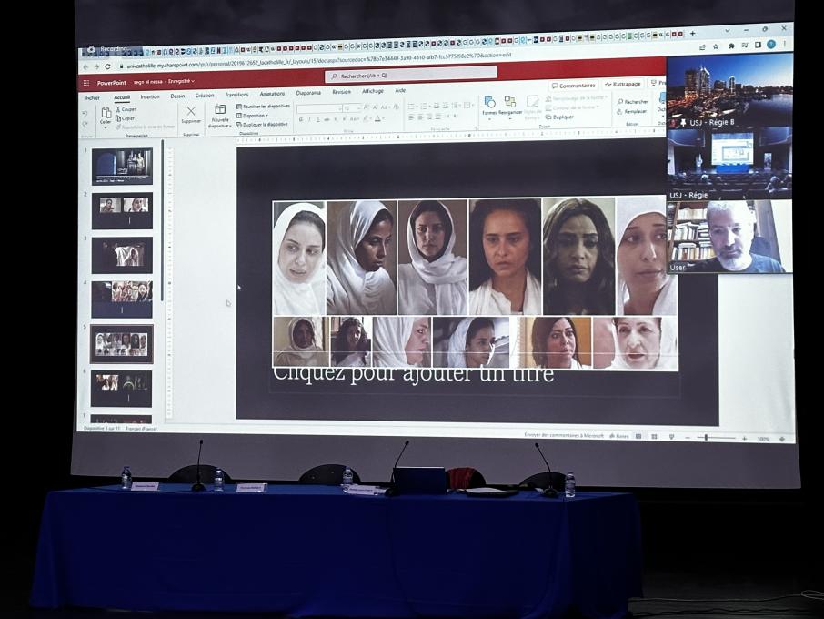Screen dimensions: 824x619
Task: Go back in the browser
Action: coord(86,67)
